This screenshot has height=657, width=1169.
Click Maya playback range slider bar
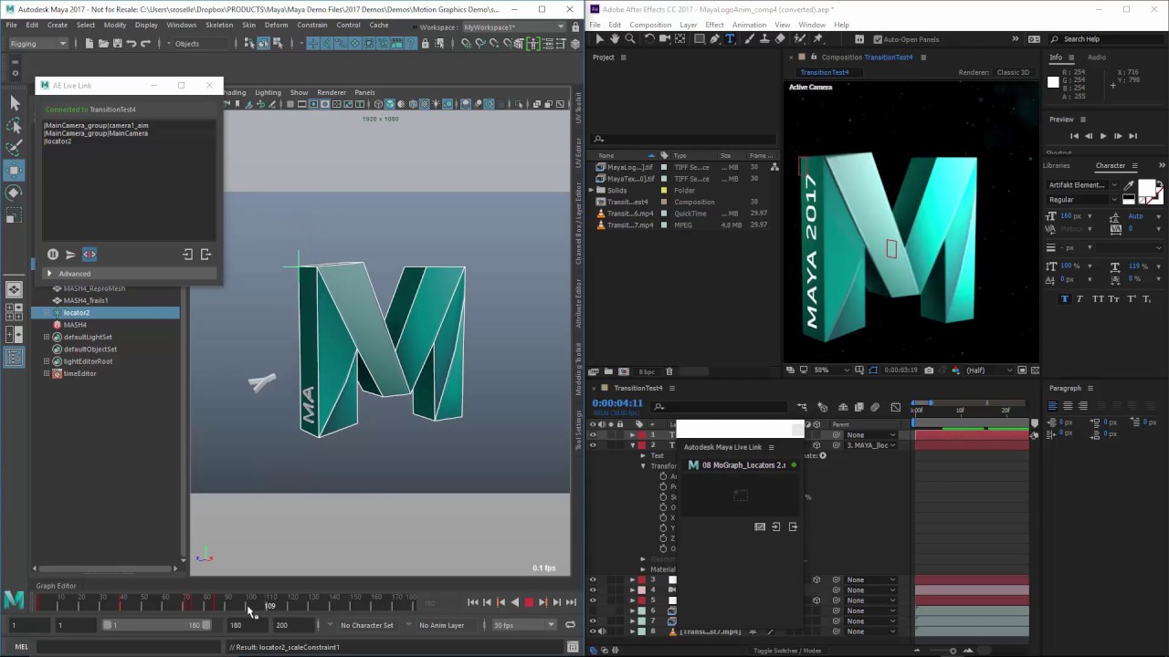157,625
